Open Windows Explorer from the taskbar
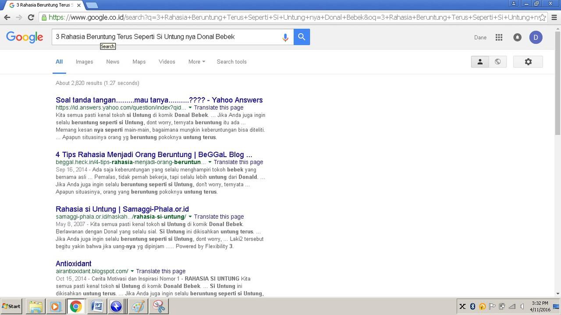This screenshot has height=315, width=561. point(35,307)
